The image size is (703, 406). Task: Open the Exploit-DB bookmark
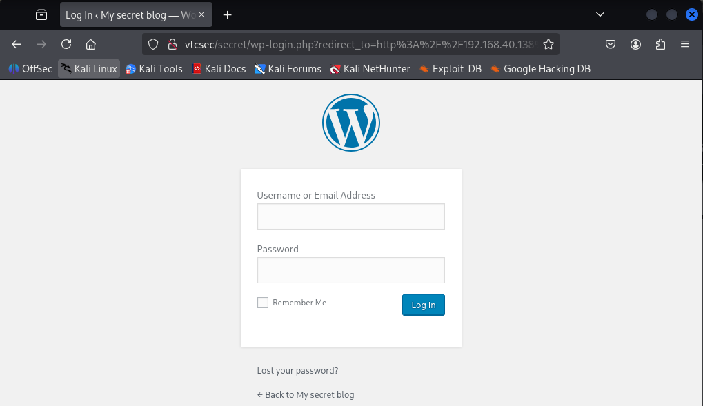pos(450,69)
